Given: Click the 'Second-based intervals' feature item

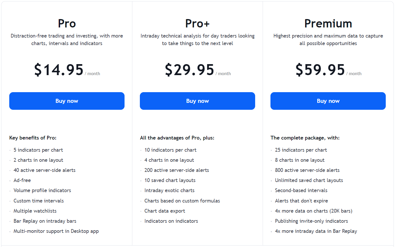Looking at the screenshot, I should pos(301,190).
